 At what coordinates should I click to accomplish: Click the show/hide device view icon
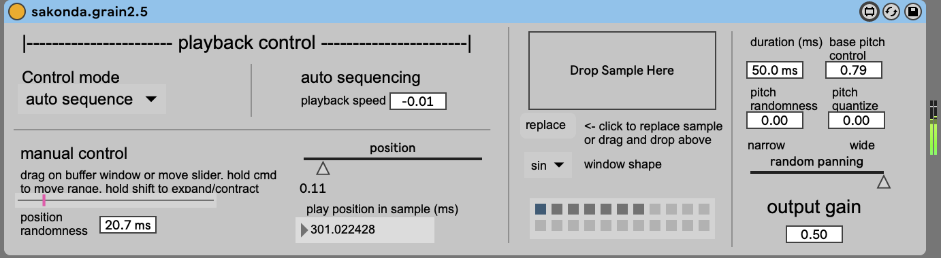[869, 12]
